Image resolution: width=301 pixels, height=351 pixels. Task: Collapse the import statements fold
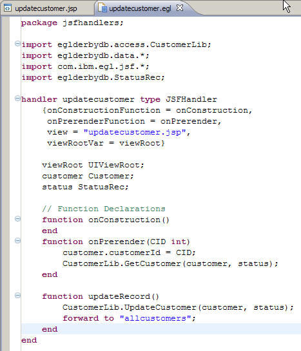[x=17, y=44]
